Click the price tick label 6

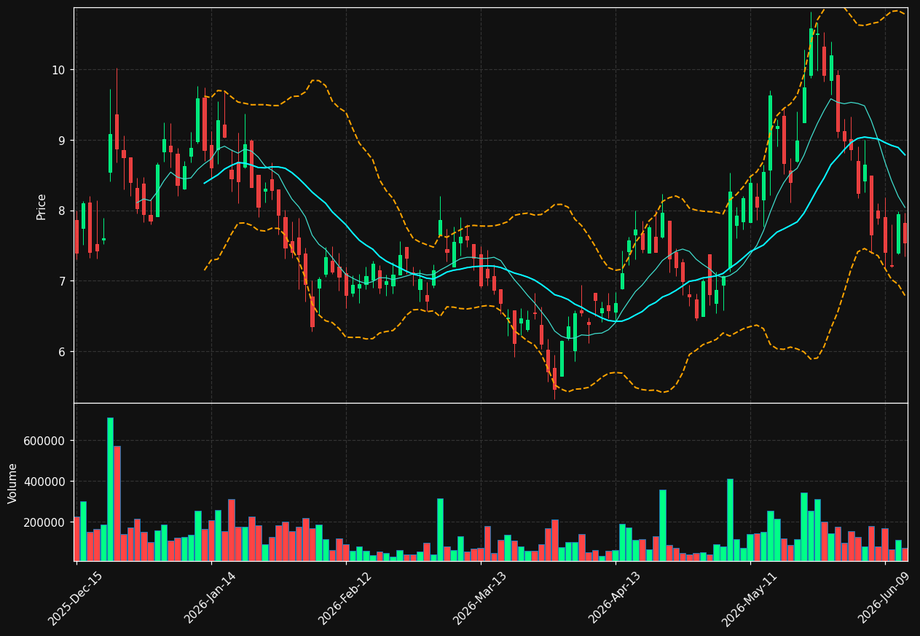point(62,352)
